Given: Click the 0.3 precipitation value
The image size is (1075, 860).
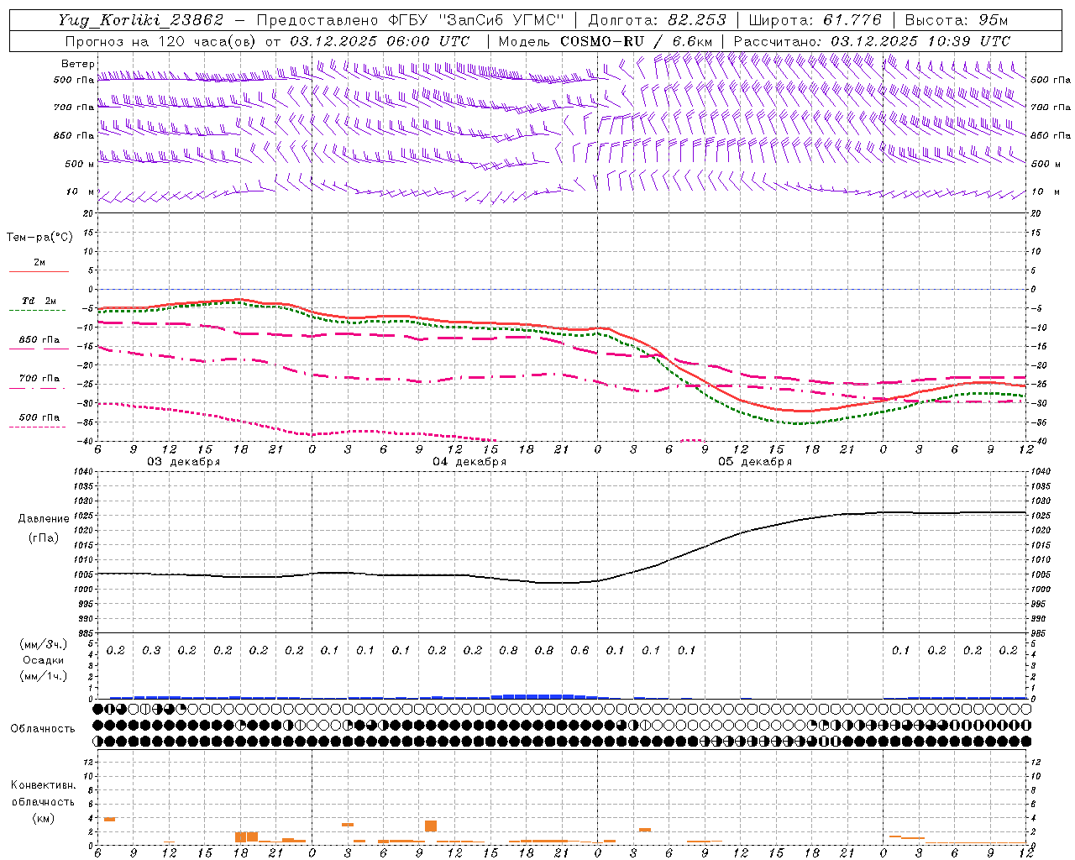Looking at the screenshot, I should [x=151, y=651].
